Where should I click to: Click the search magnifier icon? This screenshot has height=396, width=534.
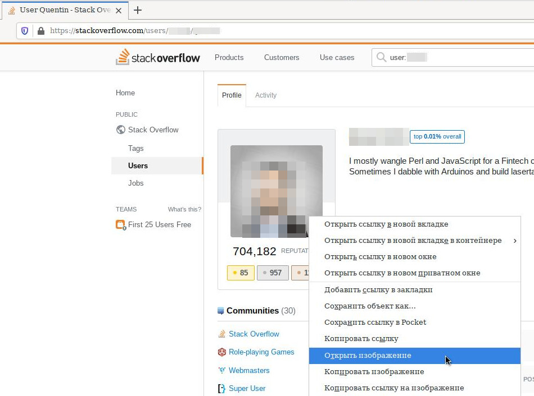click(381, 57)
